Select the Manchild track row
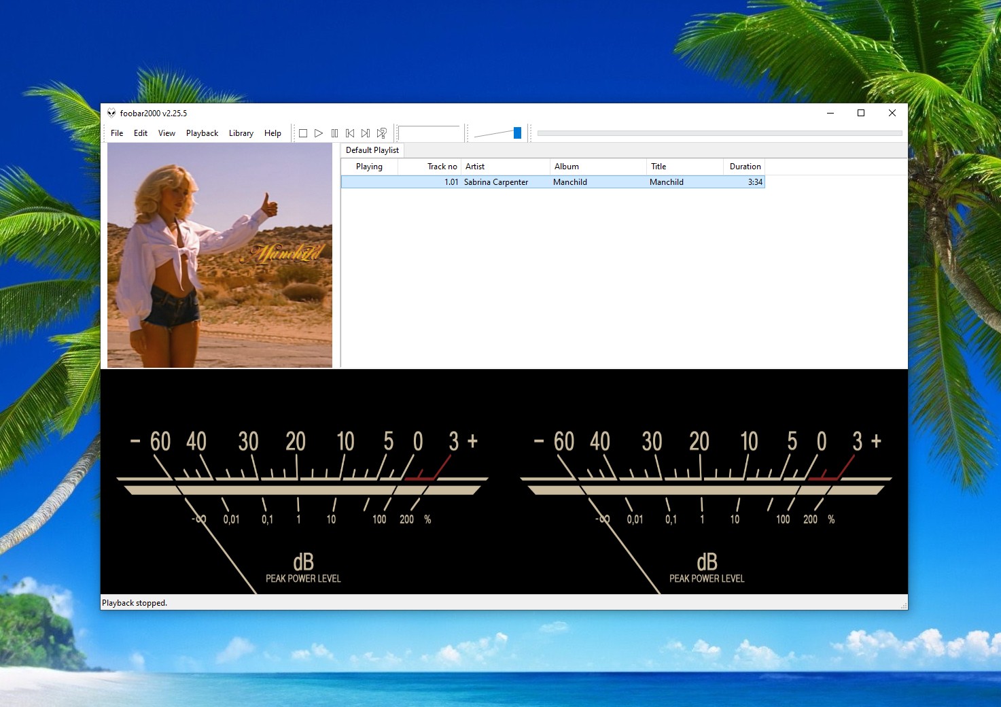Screen dimensions: 1001x707 552,182
